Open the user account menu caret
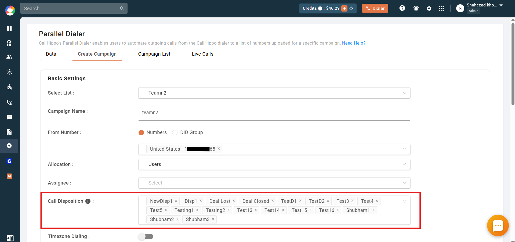Viewport: 515px width, 242px height. click(x=501, y=5)
